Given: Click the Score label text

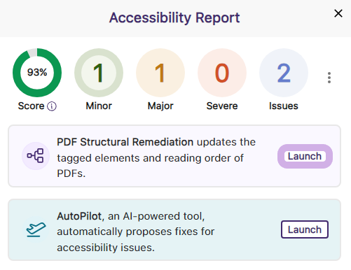Looking at the screenshot, I should (31, 106).
